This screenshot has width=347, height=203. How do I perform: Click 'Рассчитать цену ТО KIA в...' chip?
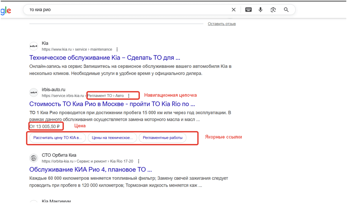click(57, 138)
